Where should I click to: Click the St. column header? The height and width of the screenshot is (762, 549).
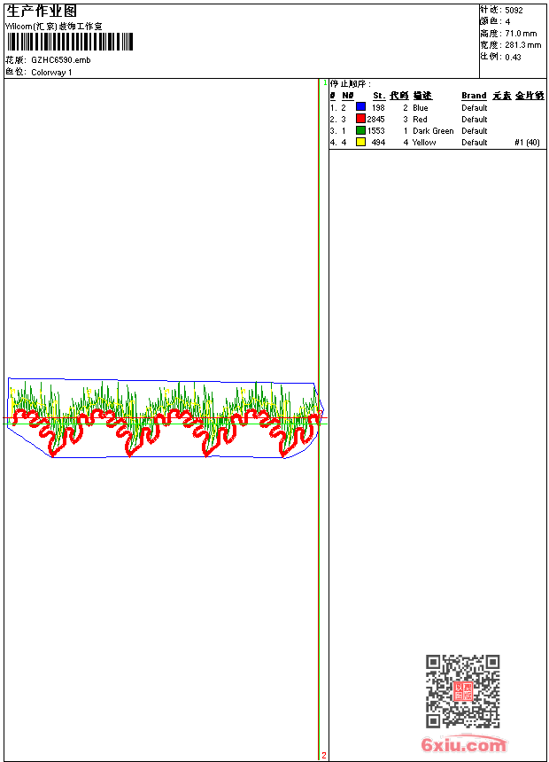point(378,96)
